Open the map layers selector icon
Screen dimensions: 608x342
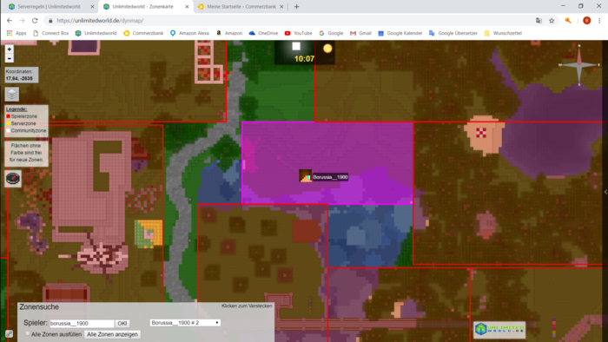pyautogui.click(x=12, y=94)
